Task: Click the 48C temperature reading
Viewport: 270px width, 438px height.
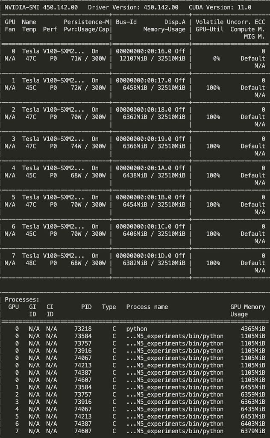Action: click(x=31, y=263)
